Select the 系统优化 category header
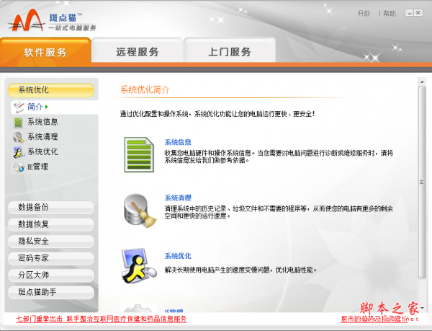The image size is (432, 331). click(51, 90)
